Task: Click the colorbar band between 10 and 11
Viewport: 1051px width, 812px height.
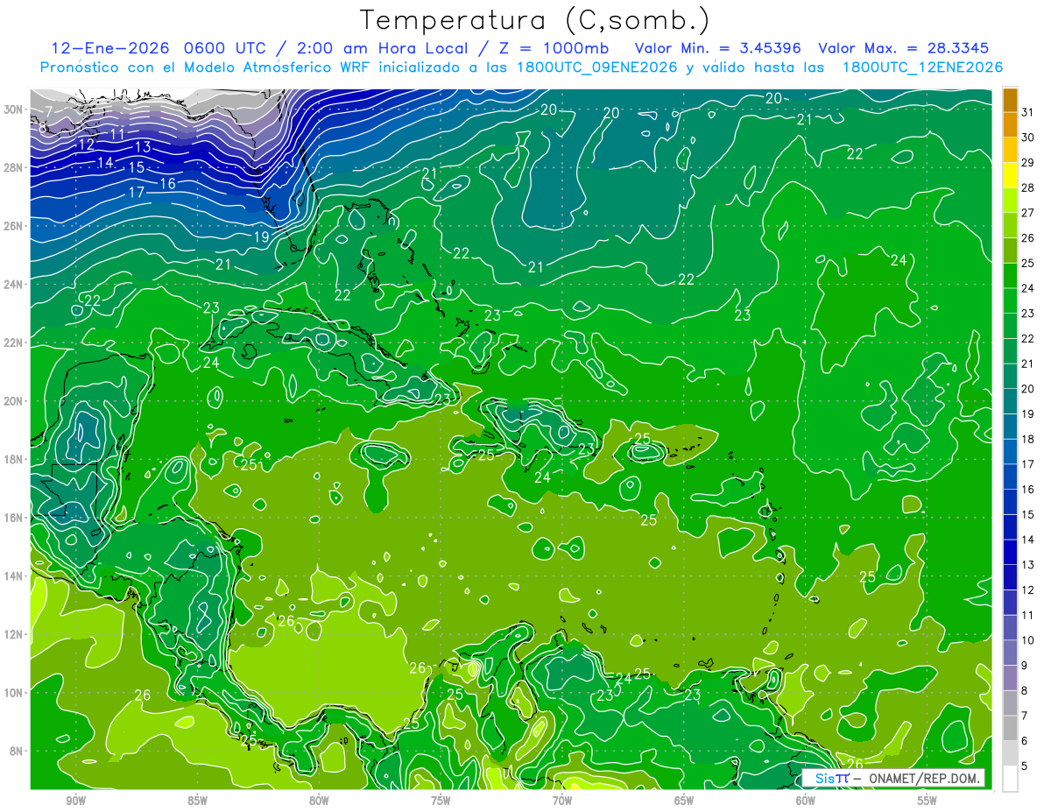Action: click(x=1010, y=627)
